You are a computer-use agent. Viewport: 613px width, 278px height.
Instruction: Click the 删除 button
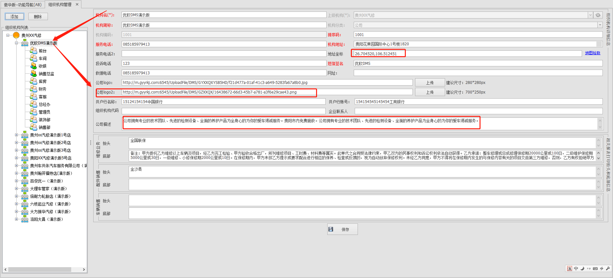(x=38, y=17)
